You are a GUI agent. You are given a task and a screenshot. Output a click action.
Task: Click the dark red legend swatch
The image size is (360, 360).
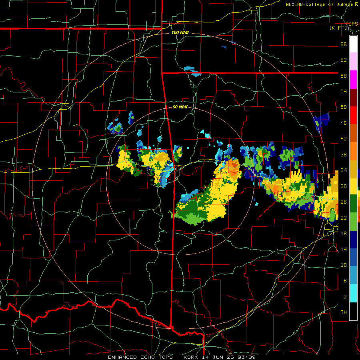click(x=353, y=98)
